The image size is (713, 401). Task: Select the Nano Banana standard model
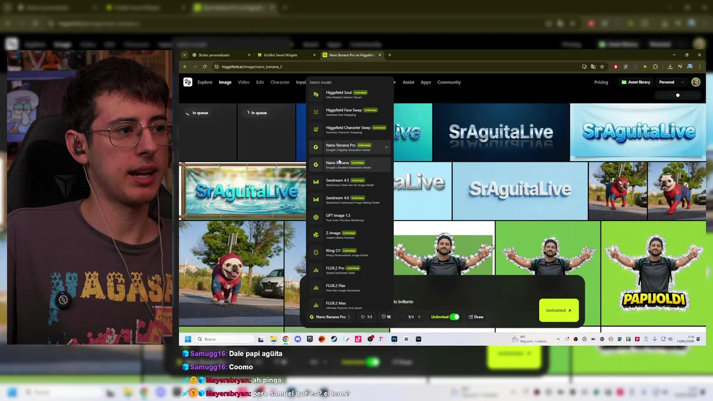[x=350, y=164]
